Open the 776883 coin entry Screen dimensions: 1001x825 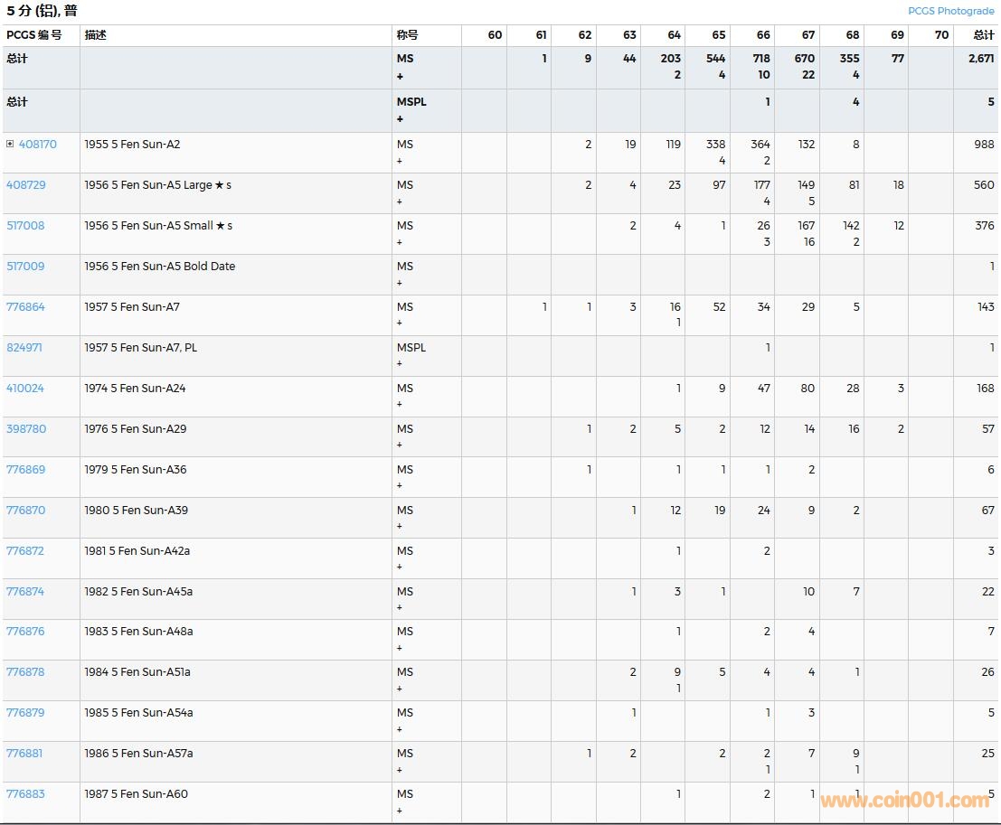(x=25, y=794)
